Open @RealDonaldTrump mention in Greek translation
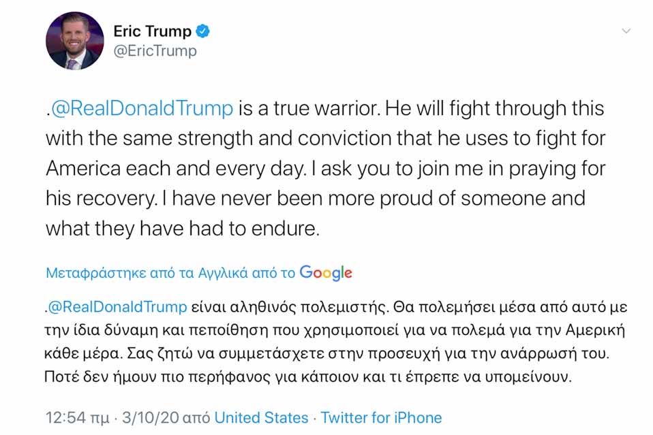 (117, 307)
